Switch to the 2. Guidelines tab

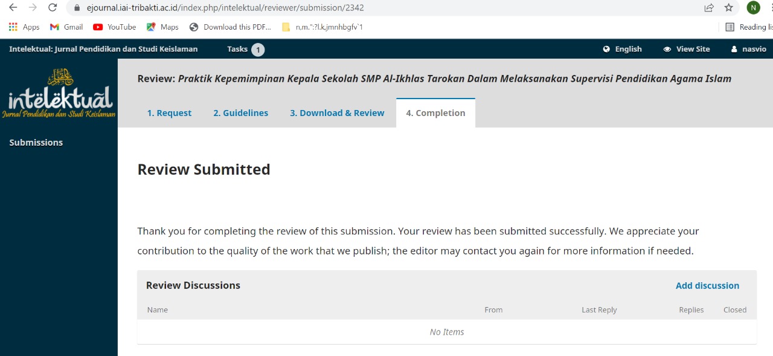tap(240, 113)
